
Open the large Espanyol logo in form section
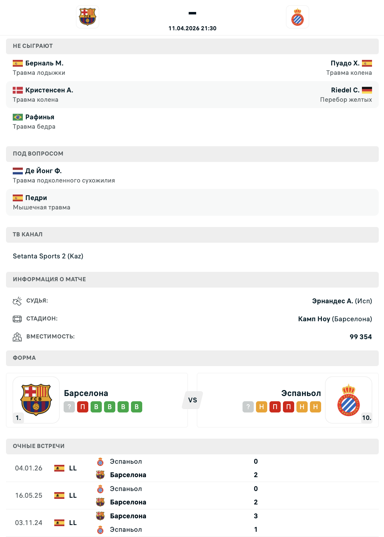pos(348,400)
